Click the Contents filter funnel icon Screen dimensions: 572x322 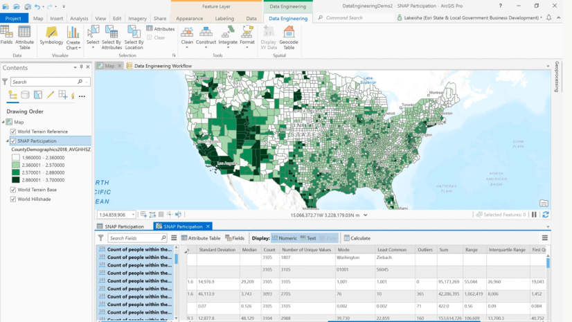click(x=5, y=82)
